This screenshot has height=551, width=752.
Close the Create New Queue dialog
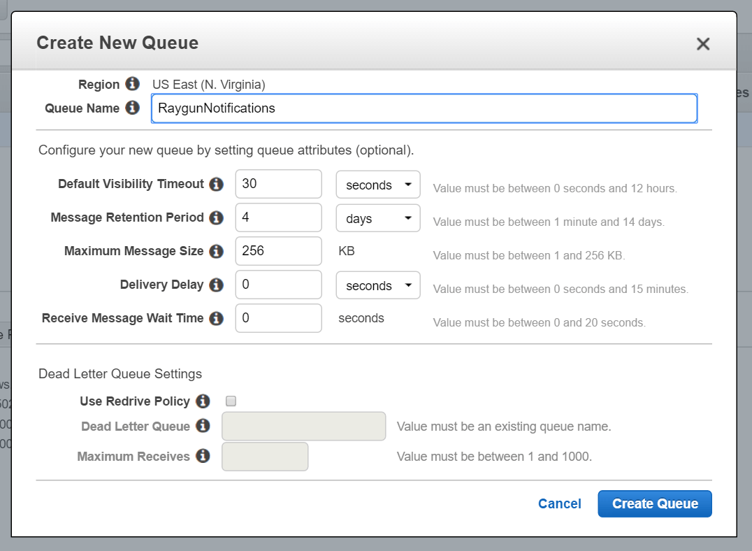[x=703, y=43]
